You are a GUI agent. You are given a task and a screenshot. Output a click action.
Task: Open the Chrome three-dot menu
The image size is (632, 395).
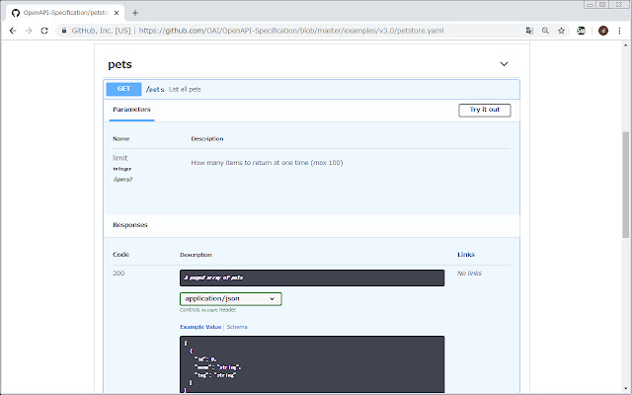[x=621, y=31]
